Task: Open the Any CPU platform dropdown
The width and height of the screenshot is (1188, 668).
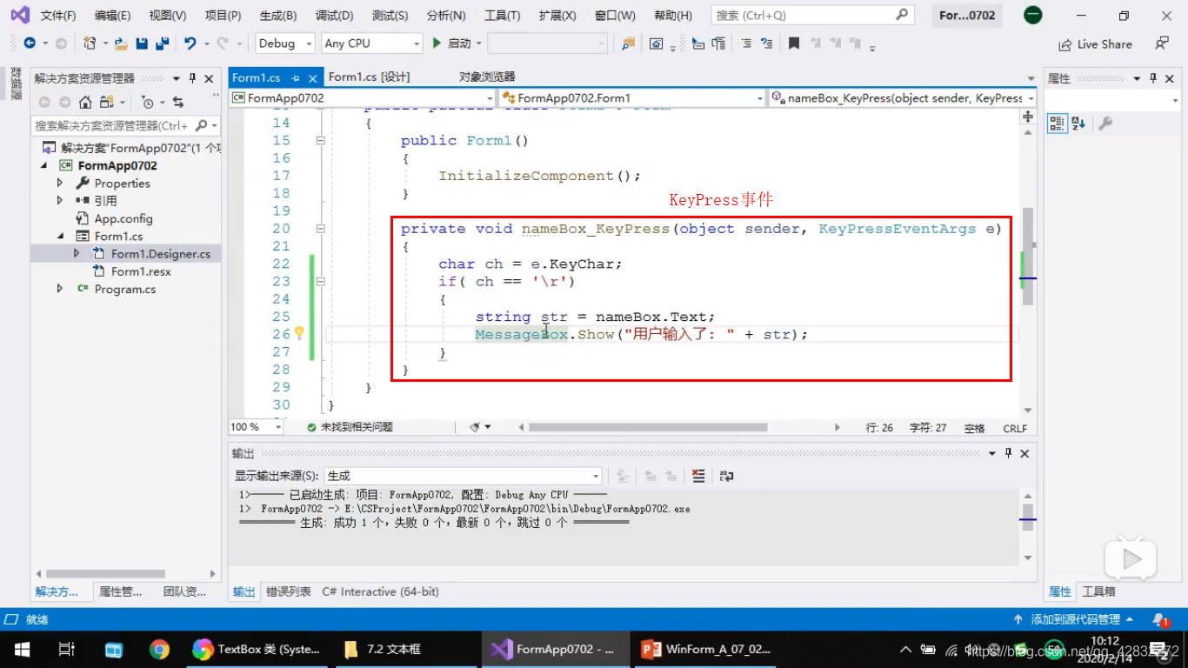Action: 371,43
